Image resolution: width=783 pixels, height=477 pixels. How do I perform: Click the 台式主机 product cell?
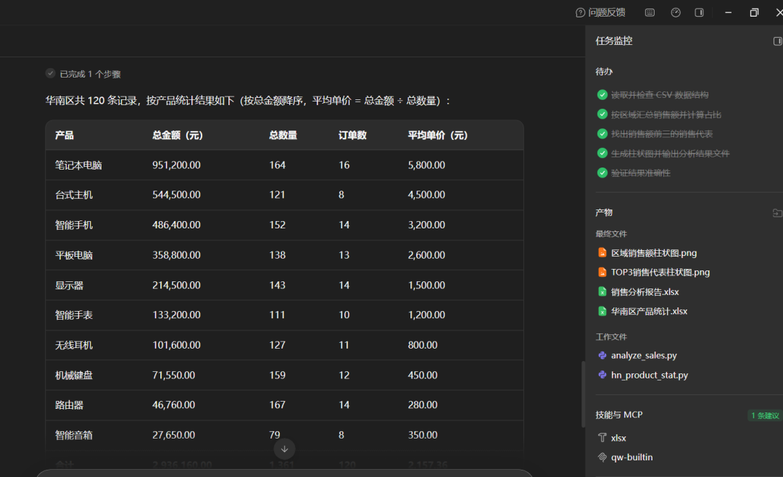coord(74,195)
